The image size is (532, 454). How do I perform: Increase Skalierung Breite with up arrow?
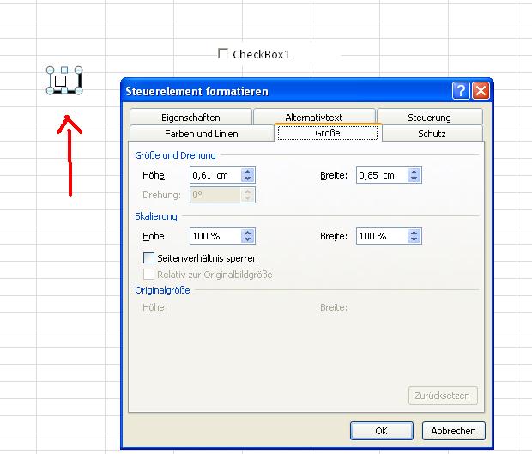(x=414, y=233)
